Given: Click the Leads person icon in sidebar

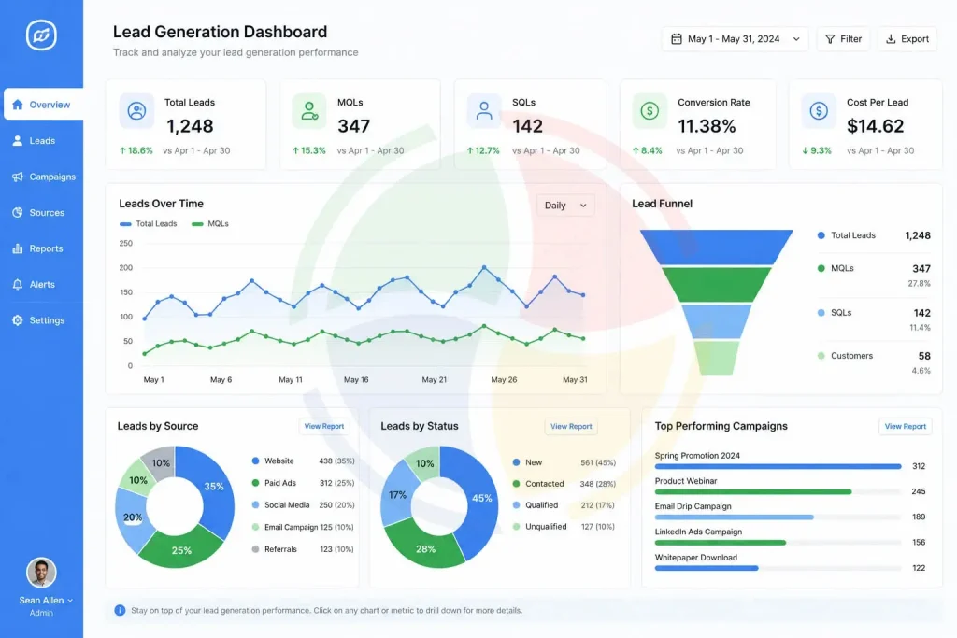Looking at the screenshot, I should (18, 140).
